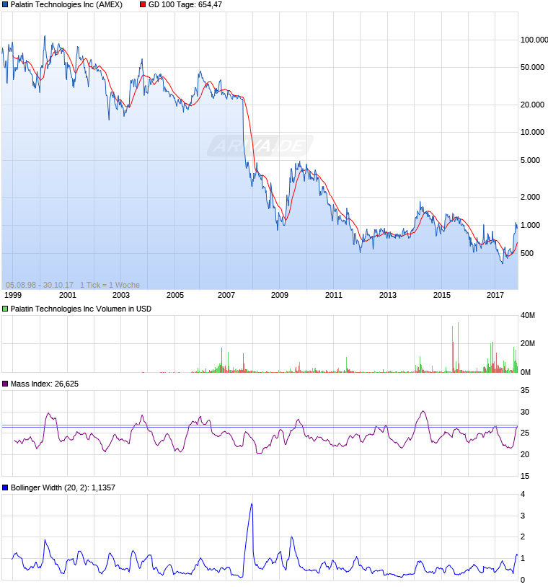This screenshot has width=548, height=587.
Task: Click the 50.000 price axis label
Action: click(532, 67)
